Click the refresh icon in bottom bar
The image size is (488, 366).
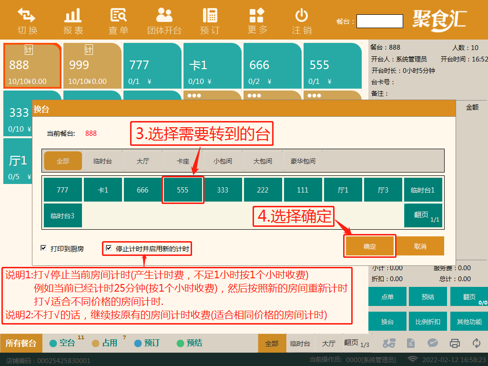(x=477, y=343)
